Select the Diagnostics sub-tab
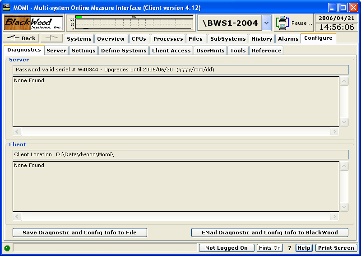This screenshot has width=361, height=256. [24, 50]
